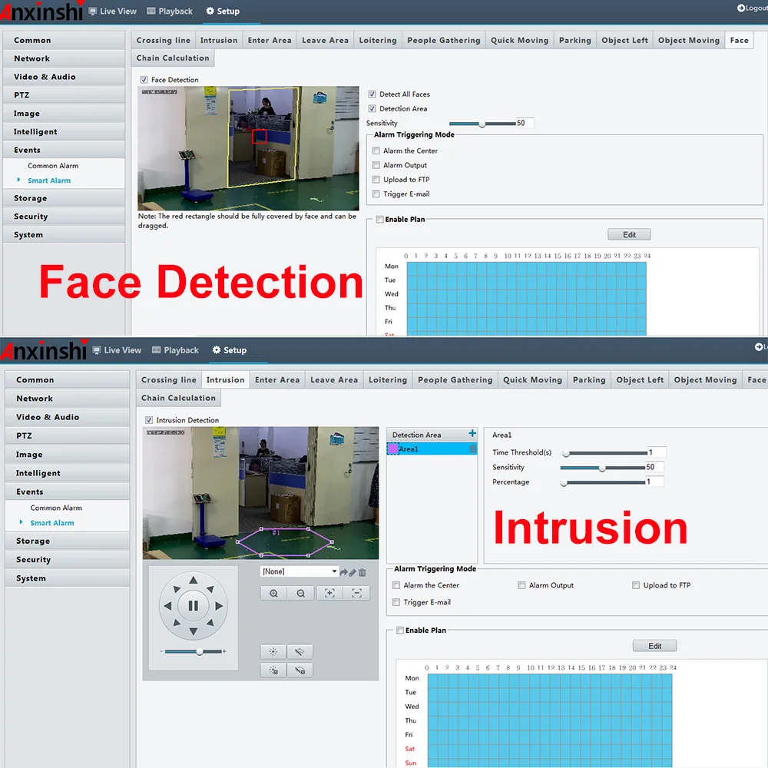Click the zoom out magnifier icon
The height and width of the screenshot is (768, 768).
click(301, 593)
